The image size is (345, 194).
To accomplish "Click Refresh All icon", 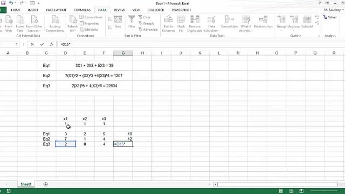I will 72,24.
